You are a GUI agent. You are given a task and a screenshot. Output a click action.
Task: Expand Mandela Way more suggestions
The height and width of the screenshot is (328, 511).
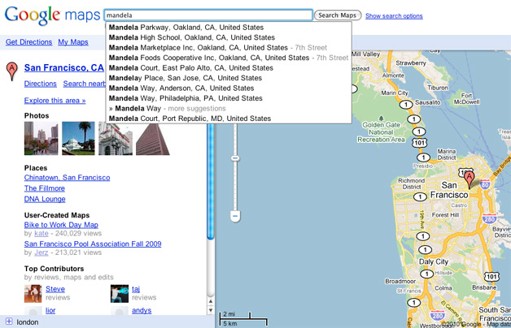pos(229,108)
